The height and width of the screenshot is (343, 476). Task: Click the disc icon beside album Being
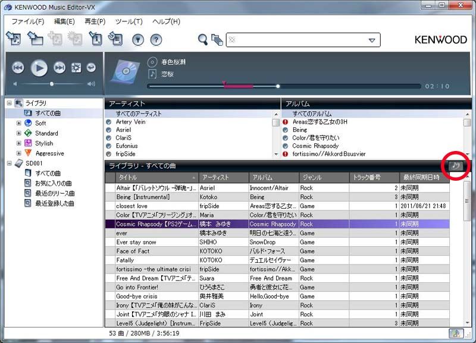coord(285,130)
